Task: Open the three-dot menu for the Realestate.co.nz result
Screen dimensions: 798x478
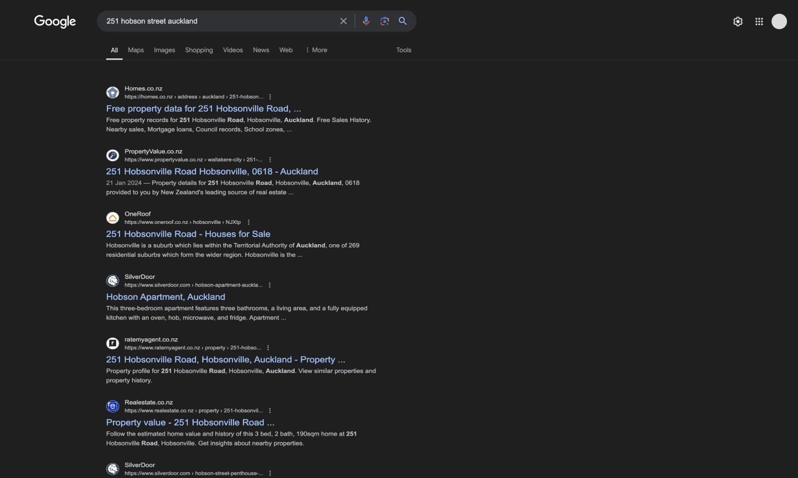Action: pos(270,410)
